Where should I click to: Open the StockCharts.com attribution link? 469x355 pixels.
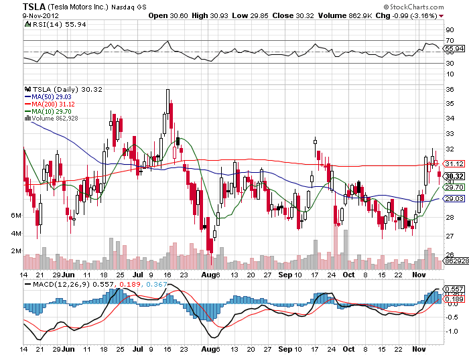[413, 7]
